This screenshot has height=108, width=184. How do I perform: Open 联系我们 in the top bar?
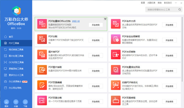168,3
